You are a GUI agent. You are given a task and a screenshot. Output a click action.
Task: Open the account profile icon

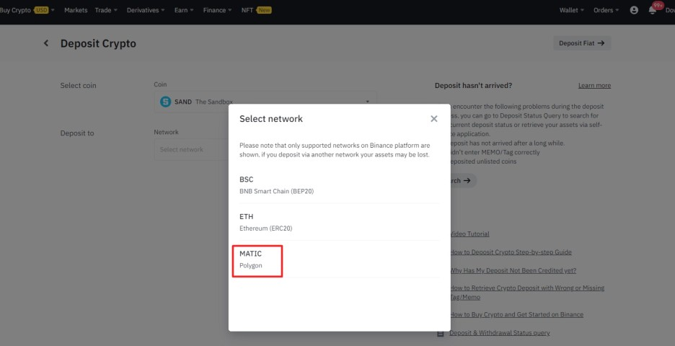coord(634,10)
